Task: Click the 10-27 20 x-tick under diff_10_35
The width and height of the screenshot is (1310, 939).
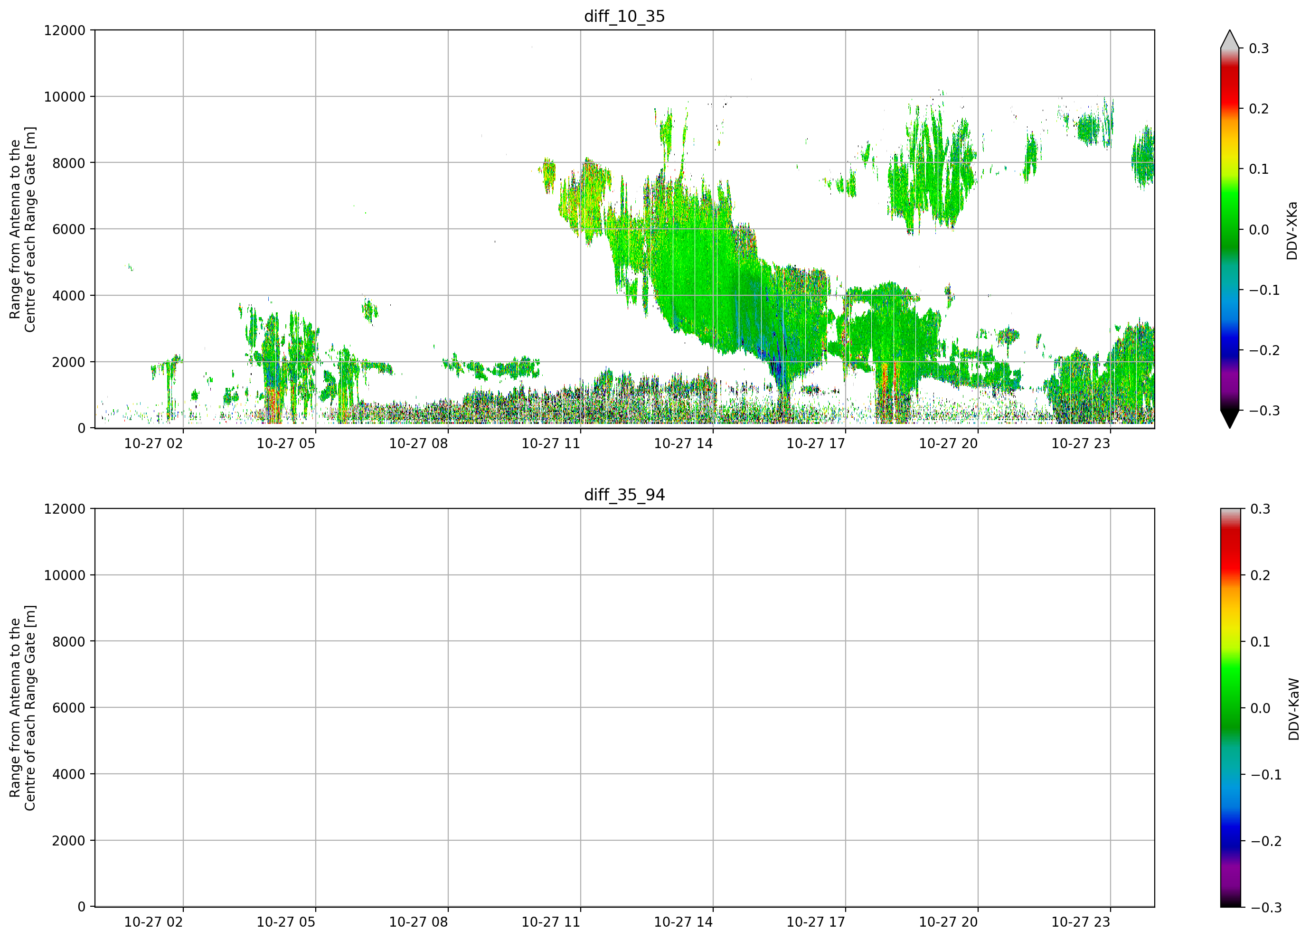Action: [x=948, y=443]
